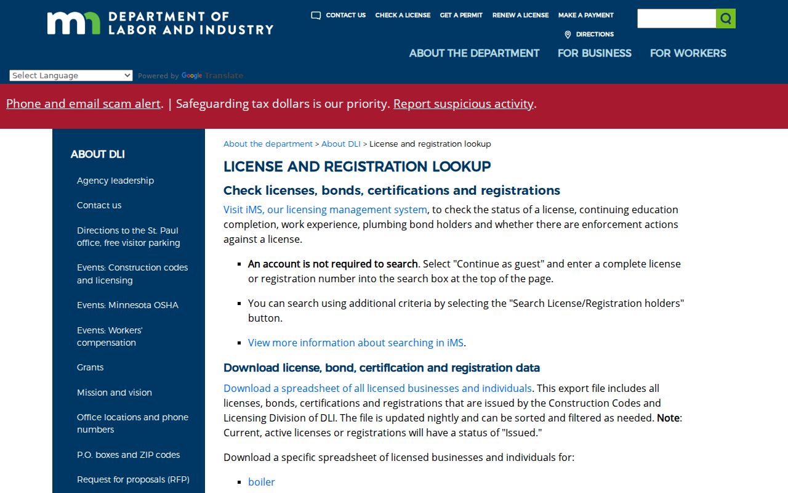Open Grants in sidebar
Image resolution: width=788 pixels, height=493 pixels.
(x=90, y=367)
